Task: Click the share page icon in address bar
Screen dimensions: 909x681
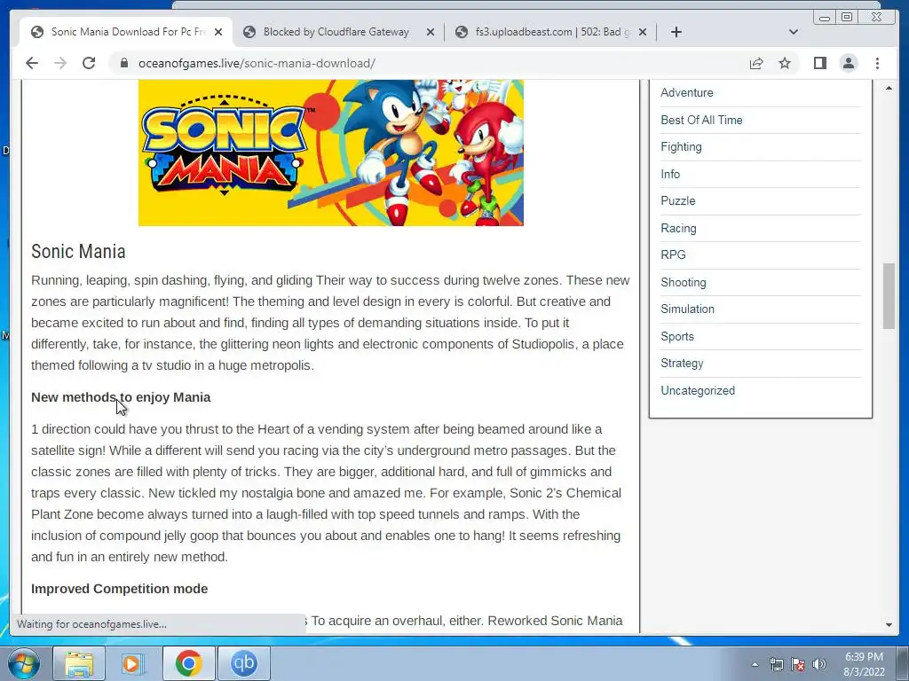Action: 756,63
